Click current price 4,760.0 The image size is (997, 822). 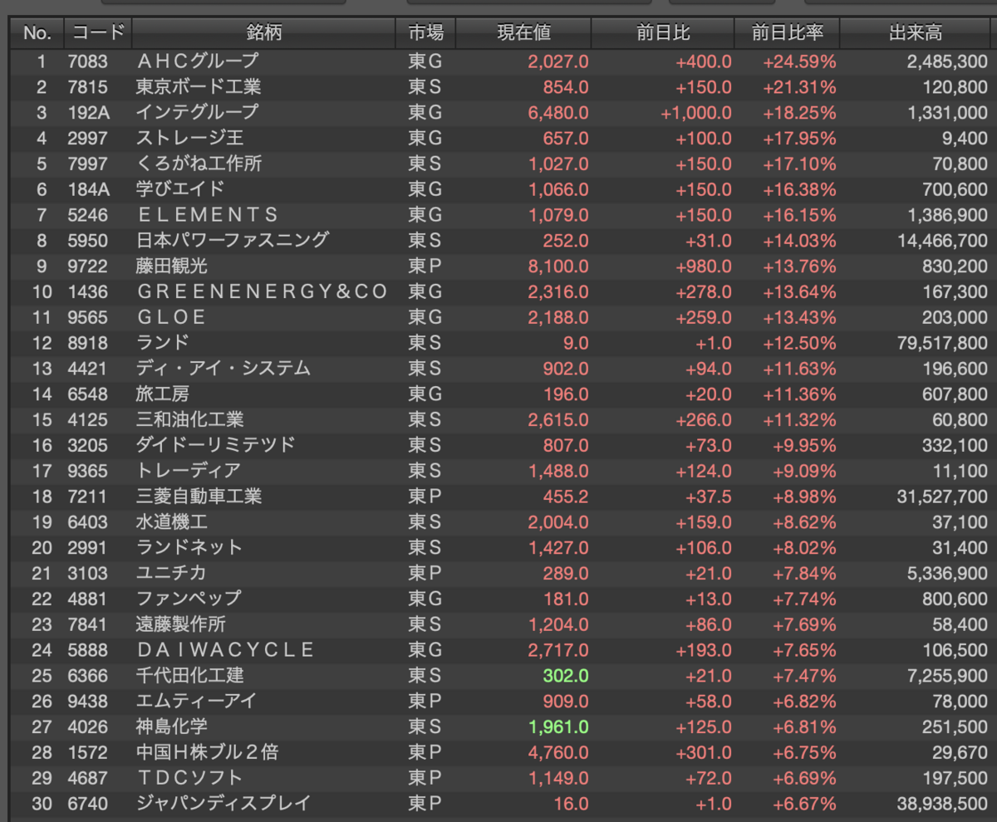pos(558,753)
